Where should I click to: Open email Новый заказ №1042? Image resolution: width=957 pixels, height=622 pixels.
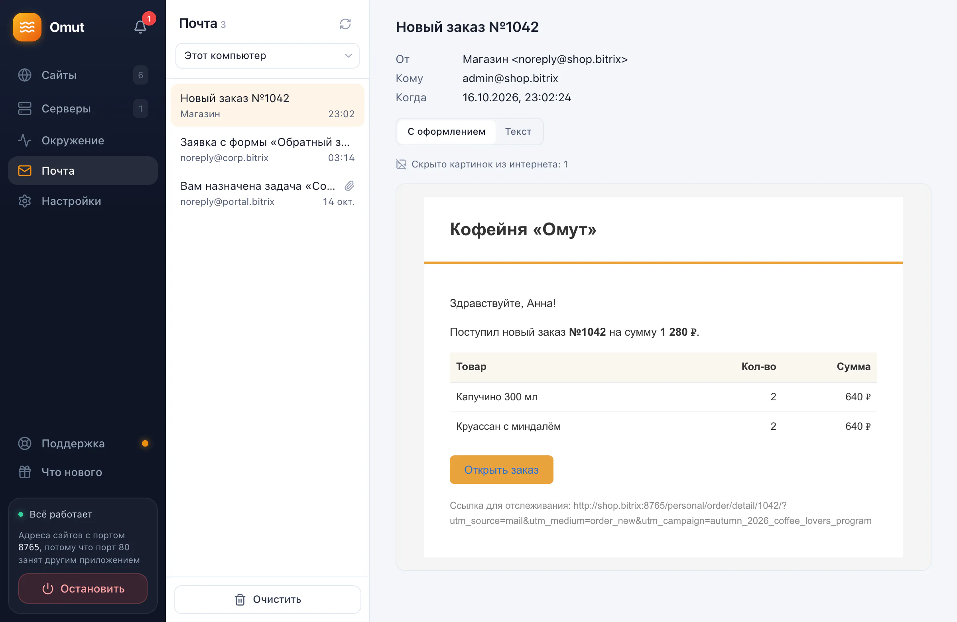pos(268,105)
